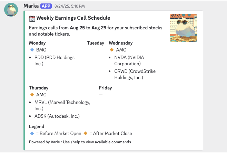Click the orange After Market Close legend diamond
This screenshot has height=153, width=227.
click(85, 133)
